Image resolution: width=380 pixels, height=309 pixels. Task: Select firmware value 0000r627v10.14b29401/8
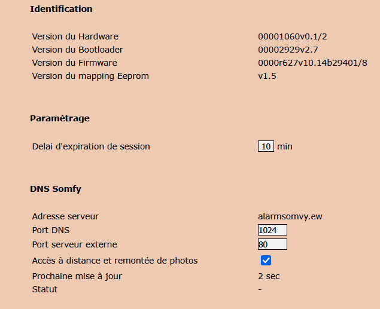point(312,63)
